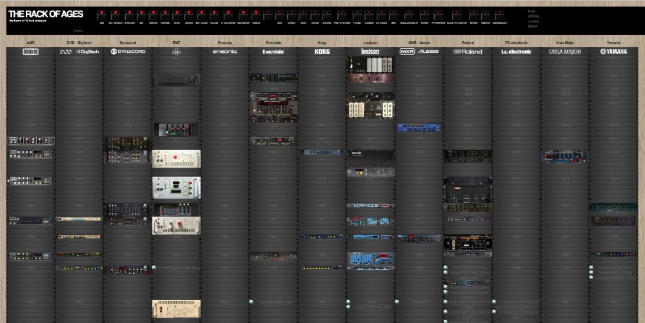This screenshot has width=645, height=323.
Task: Toggle the Ursa Major filter switch
Action: click(243, 15)
